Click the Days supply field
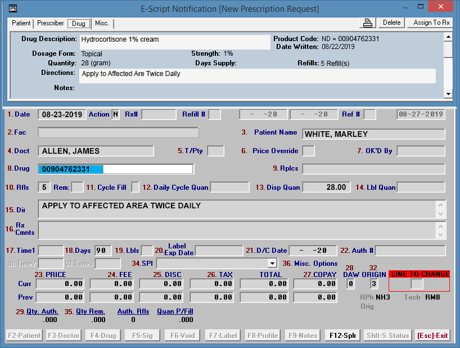Screen dimensions: 460x348 (103, 250)
